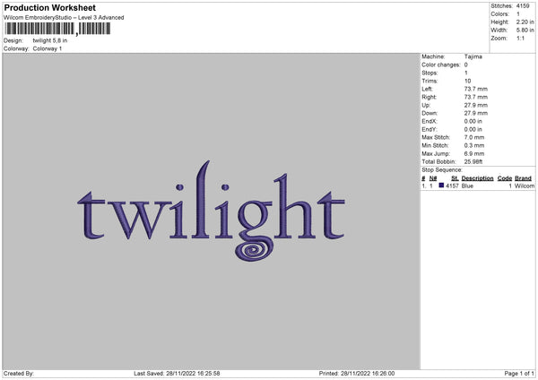Screen dimensions: 538x380
Task: Click the EndY value 0.00 in
Action: [x=473, y=129]
